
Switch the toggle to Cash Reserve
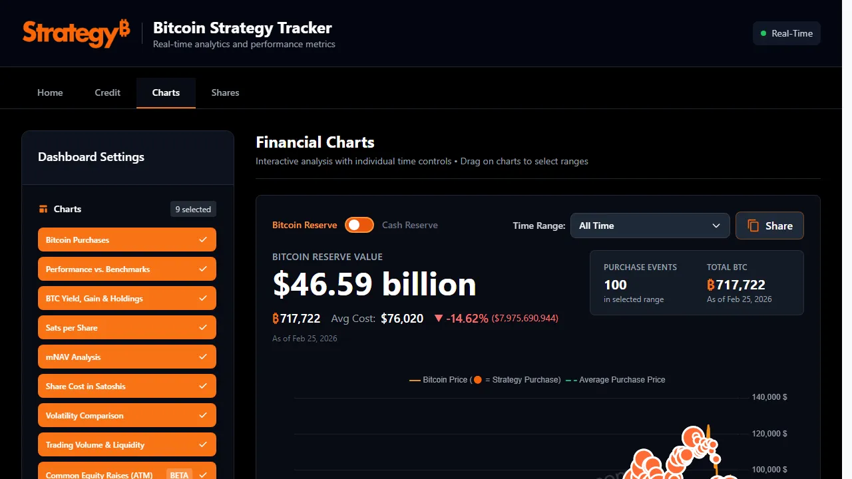coord(359,225)
